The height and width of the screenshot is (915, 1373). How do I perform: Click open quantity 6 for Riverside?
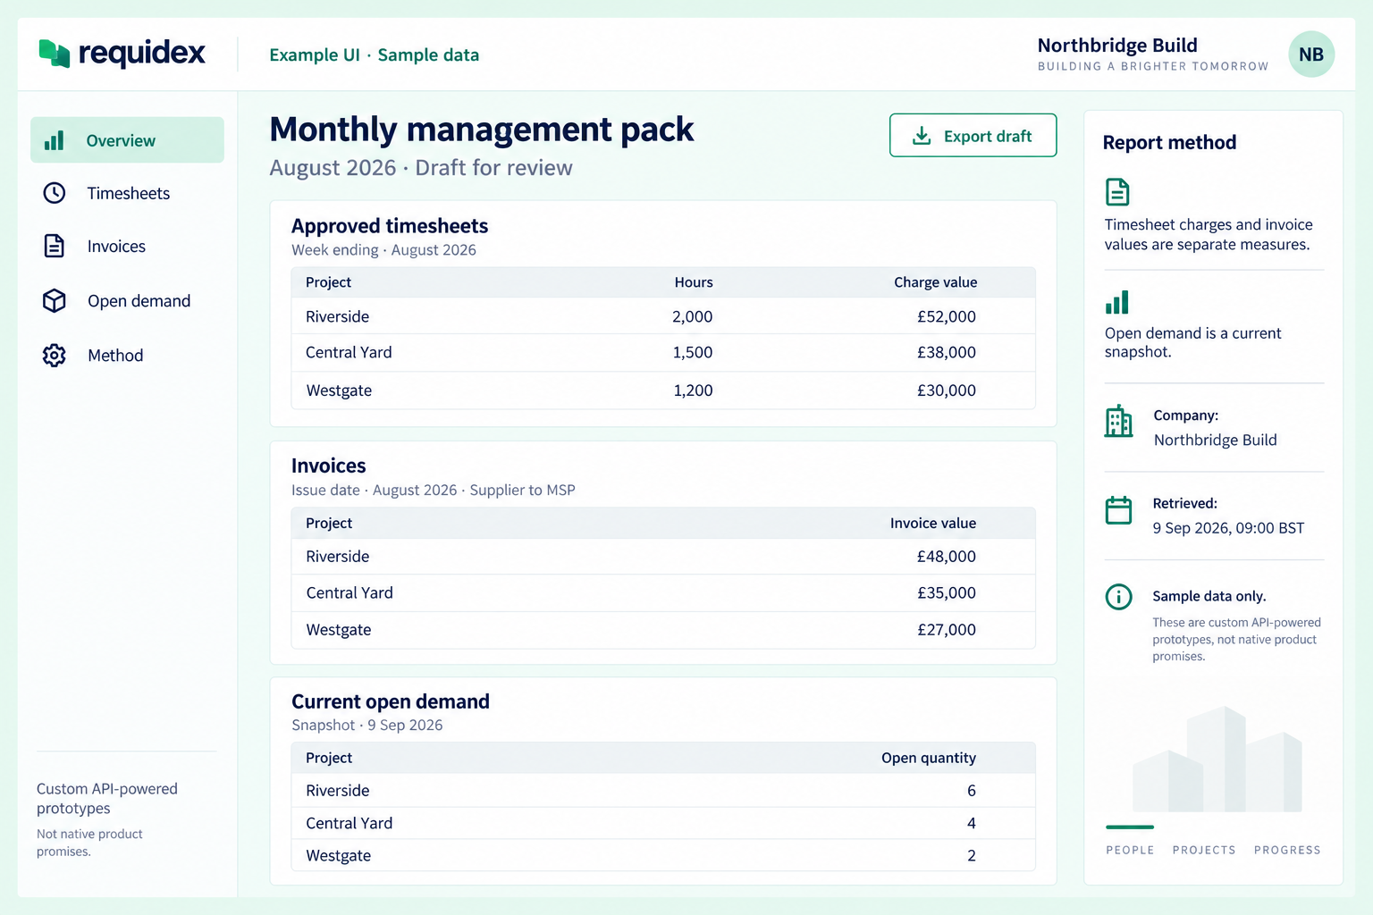coord(972,791)
